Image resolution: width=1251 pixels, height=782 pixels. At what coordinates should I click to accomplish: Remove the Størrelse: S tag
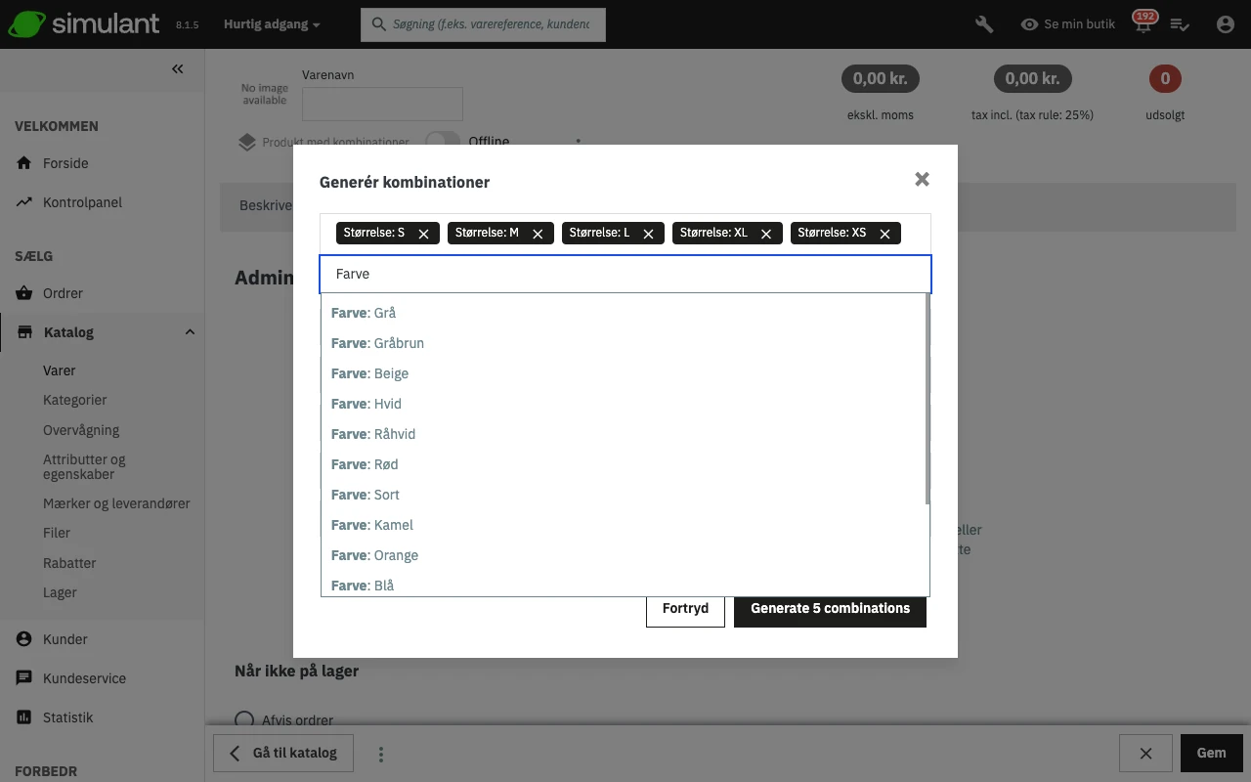pyautogui.click(x=423, y=234)
